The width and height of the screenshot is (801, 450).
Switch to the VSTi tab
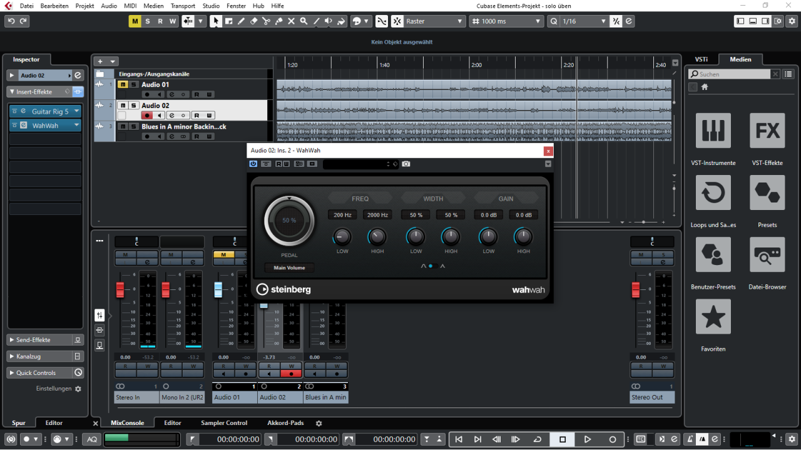tap(702, 59)
